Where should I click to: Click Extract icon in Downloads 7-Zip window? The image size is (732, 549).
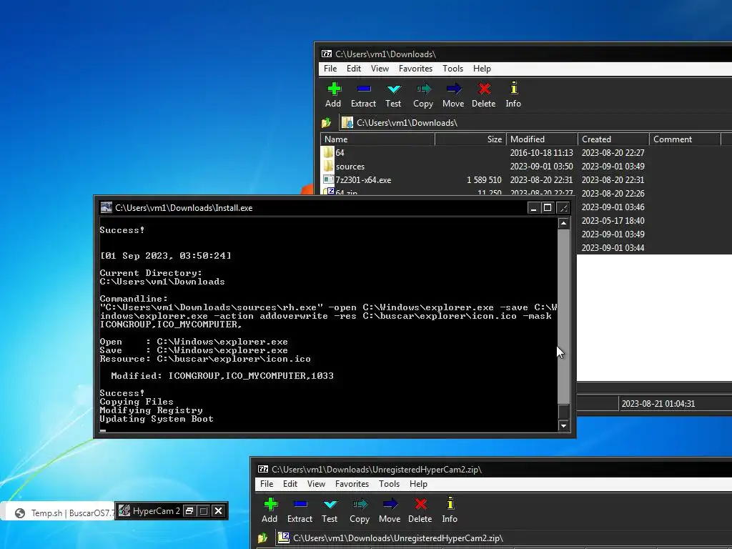click(x=364, y=89)
